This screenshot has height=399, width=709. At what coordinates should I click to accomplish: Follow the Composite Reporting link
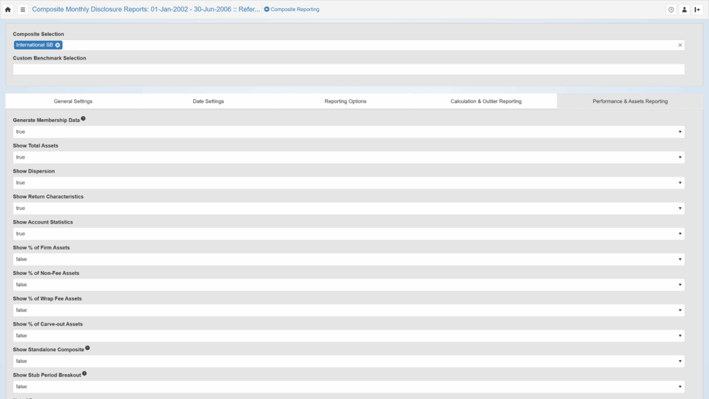point(291,10)
